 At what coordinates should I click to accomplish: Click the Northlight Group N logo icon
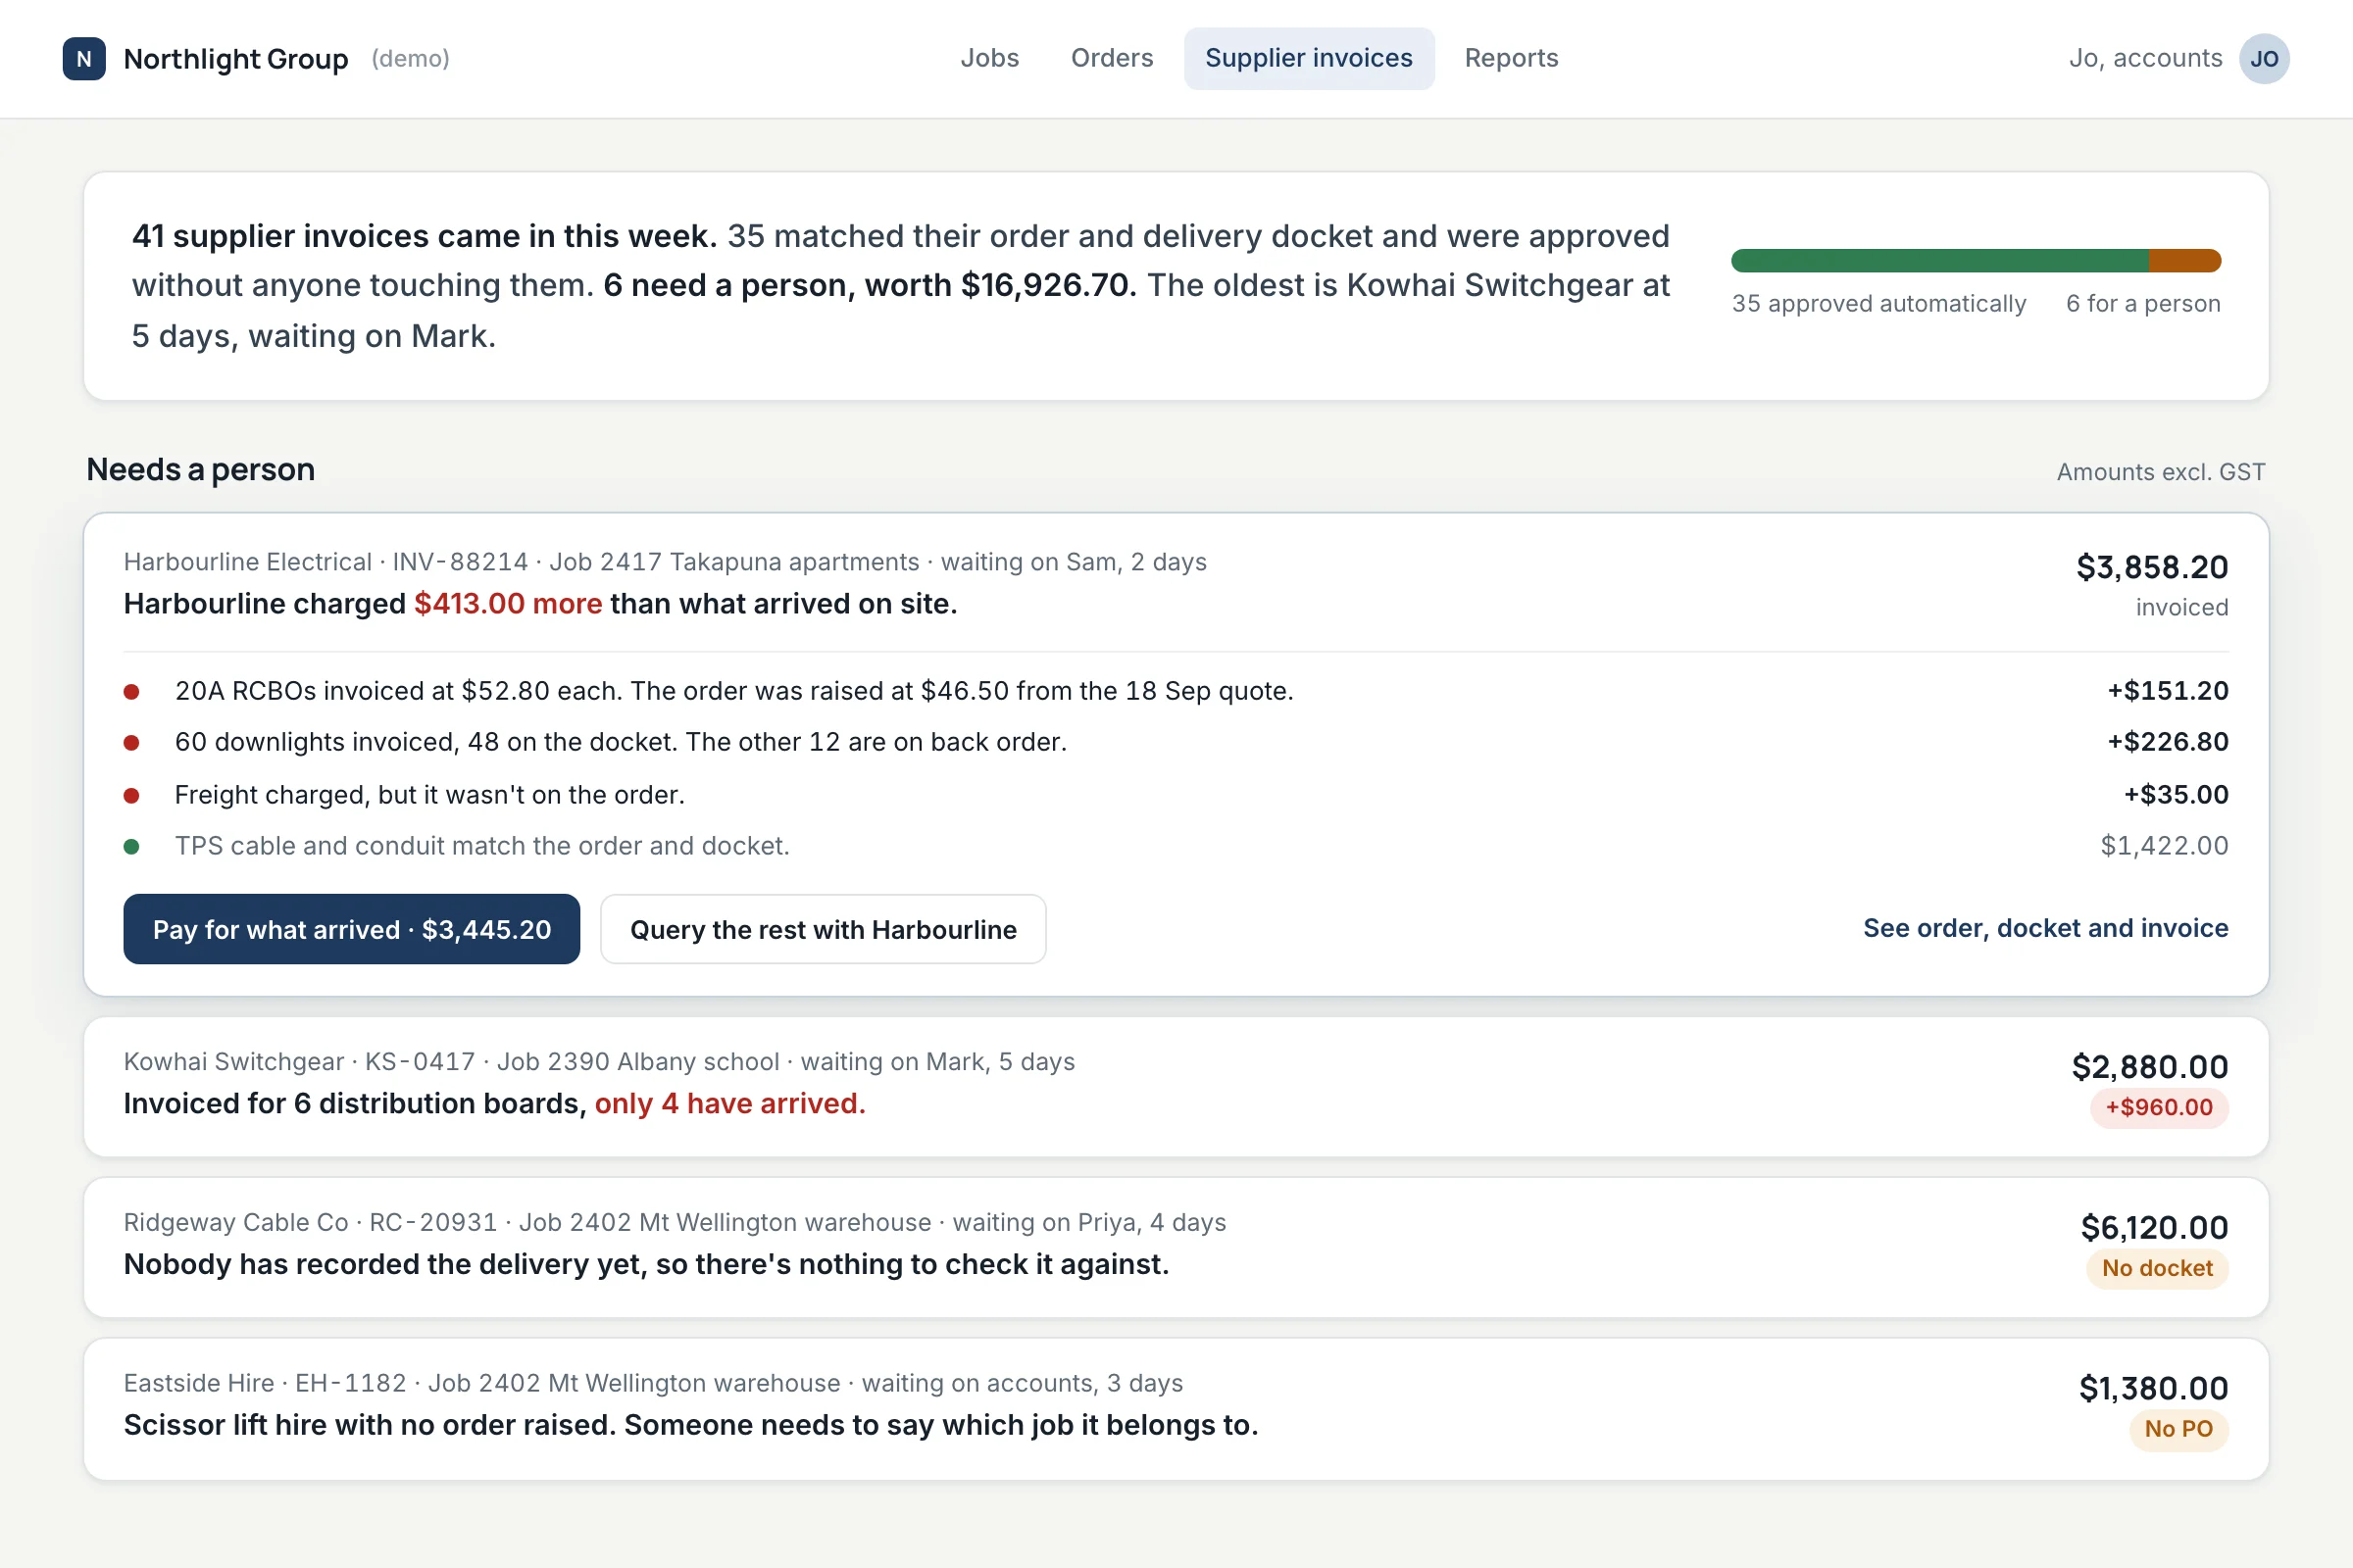pyautogui.click(x=84, y=59)
